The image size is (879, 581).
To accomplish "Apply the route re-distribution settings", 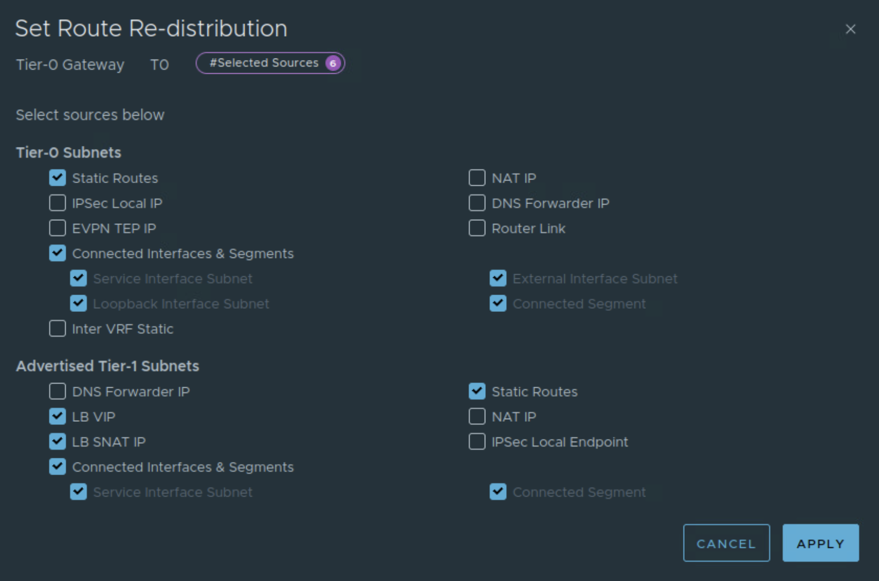I will coord(820,543).
